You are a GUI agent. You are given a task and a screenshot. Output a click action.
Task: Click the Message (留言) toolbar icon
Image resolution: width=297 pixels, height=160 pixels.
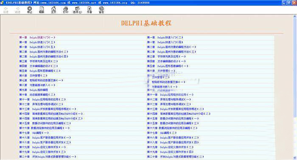[101, 10]
